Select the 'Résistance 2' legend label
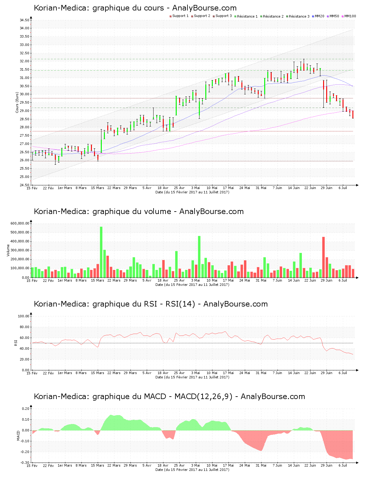370x478 pixels. point(273,16)
